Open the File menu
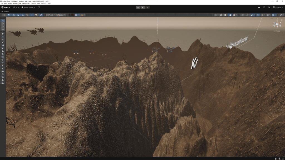The image size is (285, 160). tap(2, 4)
